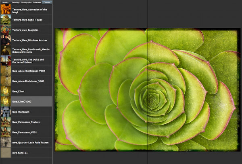The image size is (242, 164).
Task: Click the thumbnail beside the plain Uwe_Klimt entry
Action: coord(6,91)
